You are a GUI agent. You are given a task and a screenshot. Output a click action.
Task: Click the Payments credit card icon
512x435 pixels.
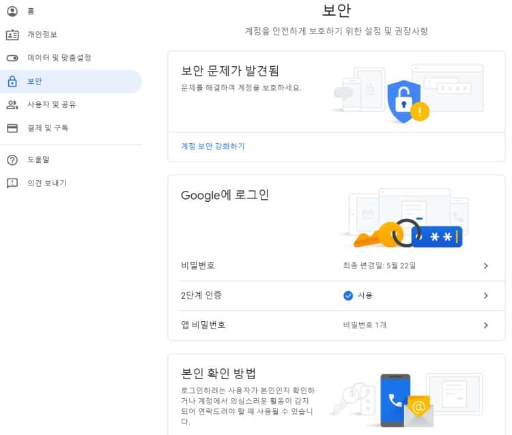pos(12,128)
